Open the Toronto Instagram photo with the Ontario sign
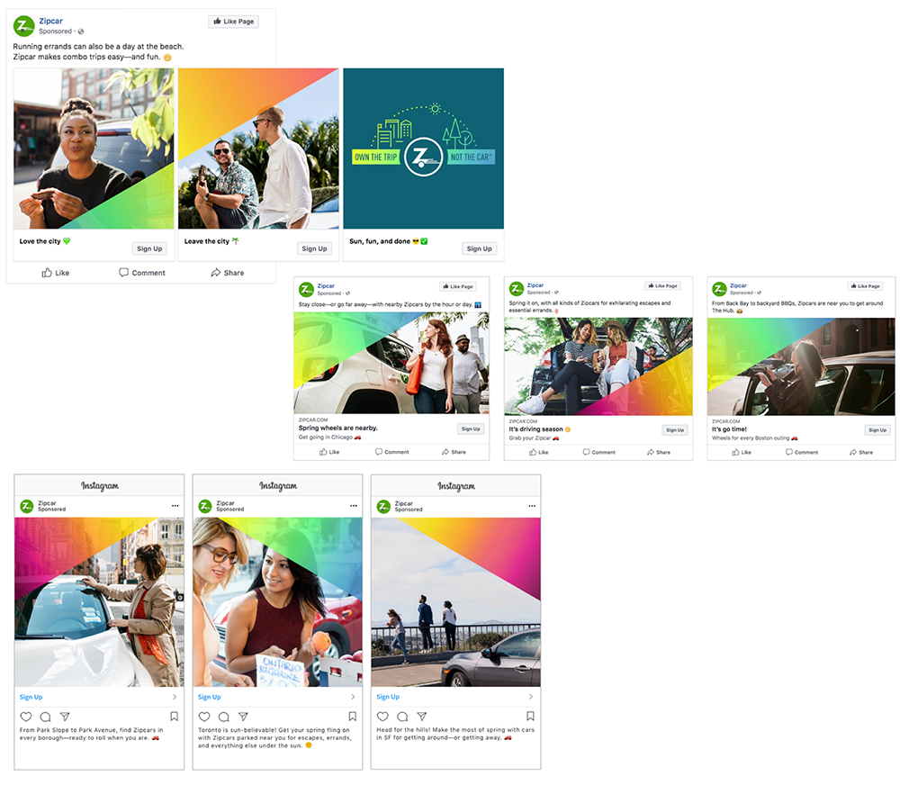This screenshot has width=900, height=785. coord(278,602)
